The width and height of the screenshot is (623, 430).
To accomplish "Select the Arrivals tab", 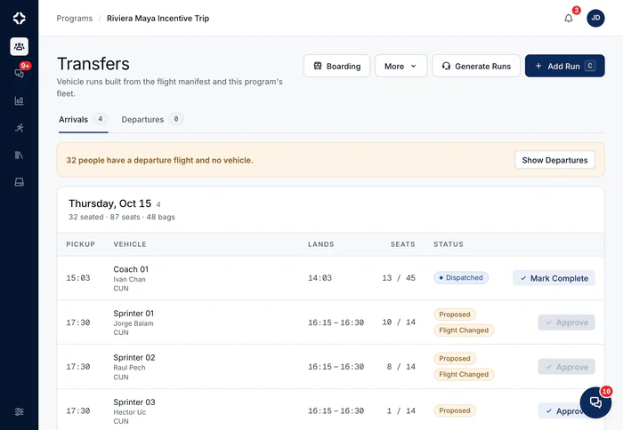I will 83,119.
